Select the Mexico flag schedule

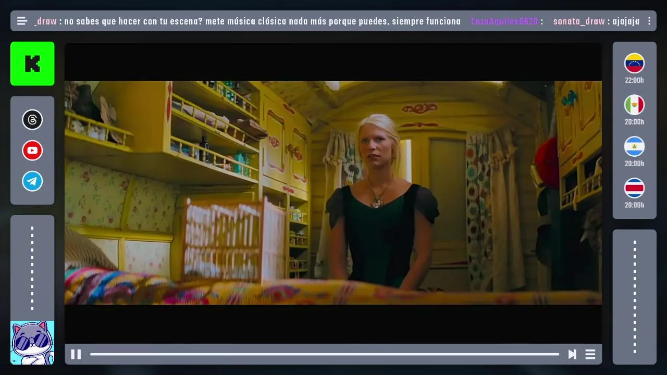click(x=635, y=105)
